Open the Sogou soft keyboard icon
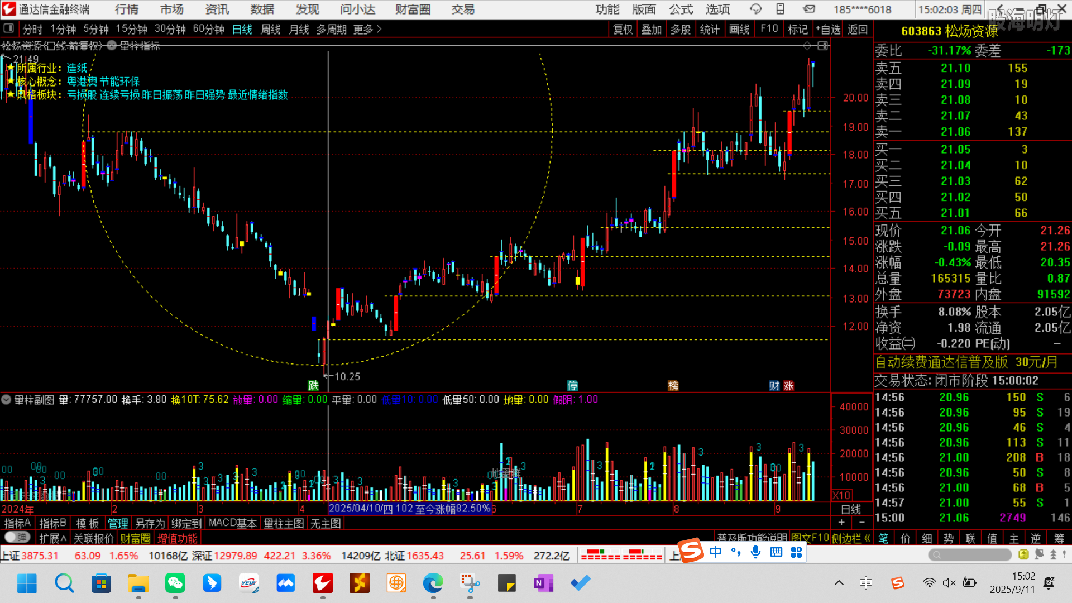The height and width of the screenshot is (603, 1072). pyautogui.click(x=776, y=552)
